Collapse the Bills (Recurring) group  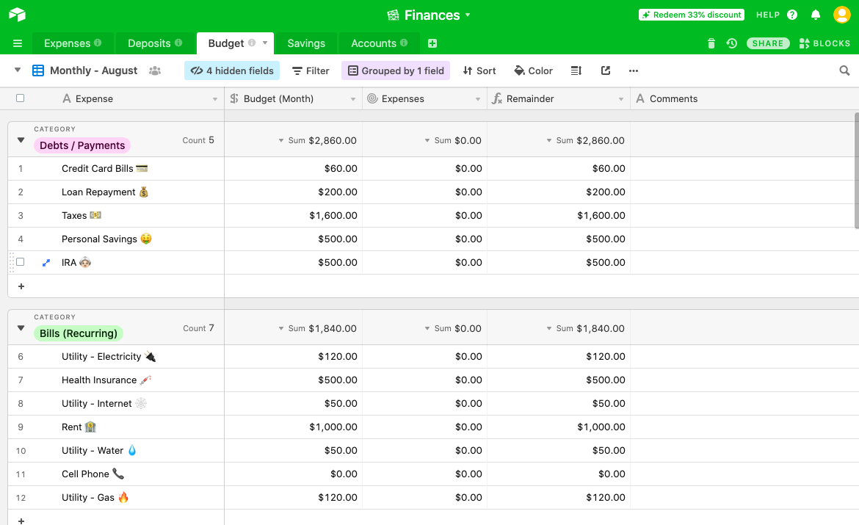(x=21, y=327)
